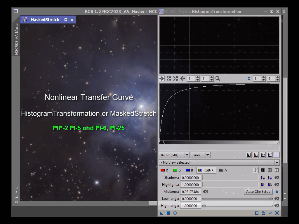Select the NGC7023_AA_Master vertical tab

16,38
